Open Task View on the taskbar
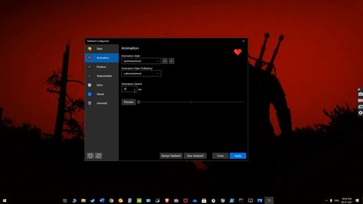Viewport: 363px width, 204px height. click(x=65, y=201)
